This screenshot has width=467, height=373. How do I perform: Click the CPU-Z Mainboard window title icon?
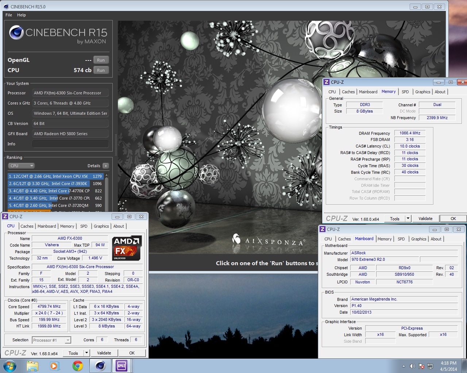click(322, 229)
